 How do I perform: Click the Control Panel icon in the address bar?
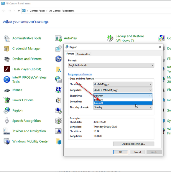[24, 11]
